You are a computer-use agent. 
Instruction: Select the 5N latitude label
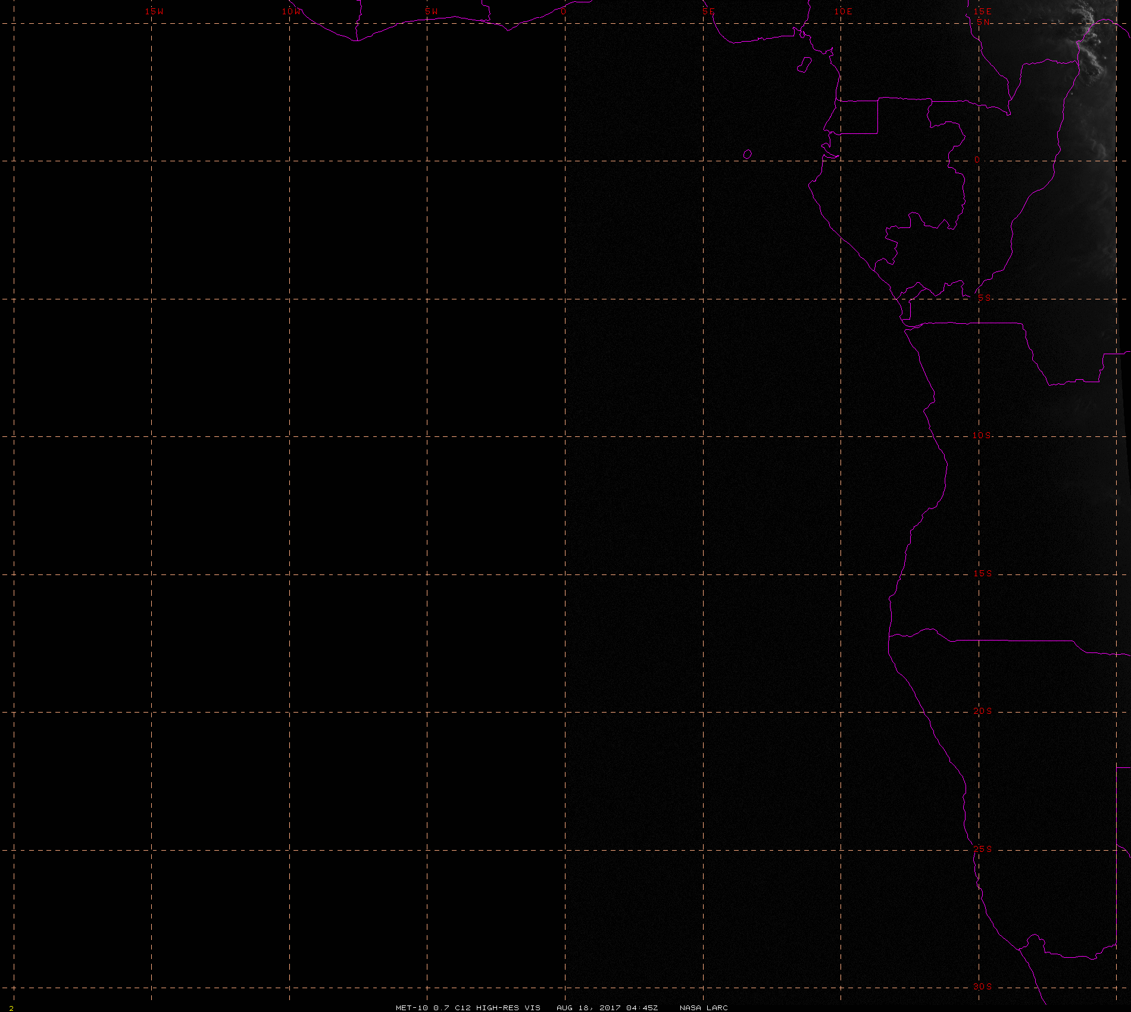tap(983, 22)
